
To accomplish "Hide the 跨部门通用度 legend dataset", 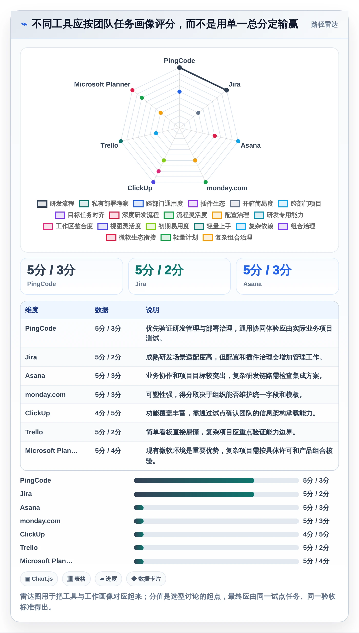I will point(158,204).
